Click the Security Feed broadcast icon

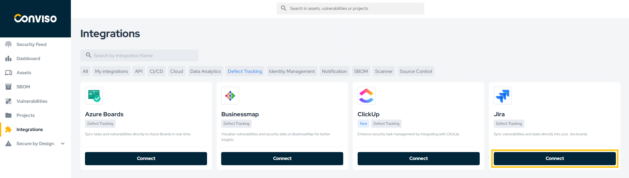(9, 44)
